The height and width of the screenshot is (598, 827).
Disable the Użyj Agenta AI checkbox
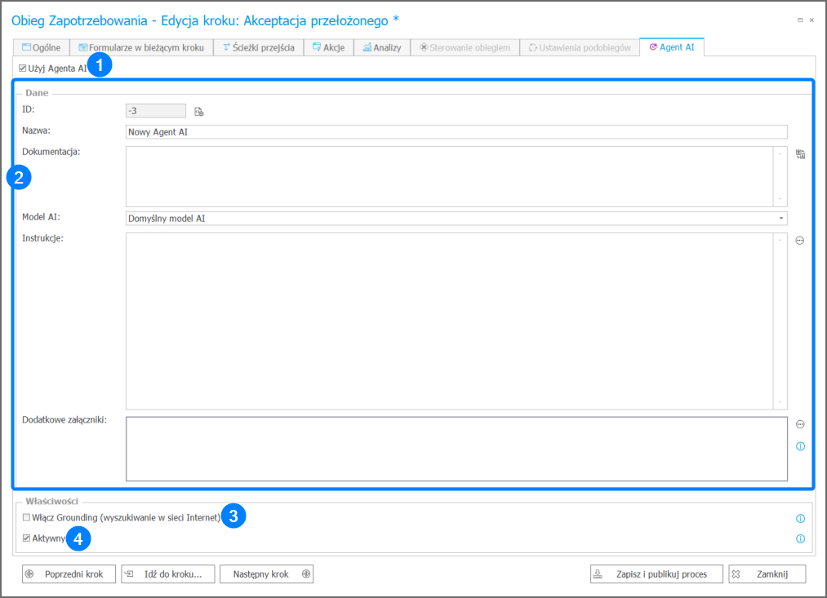23,68
